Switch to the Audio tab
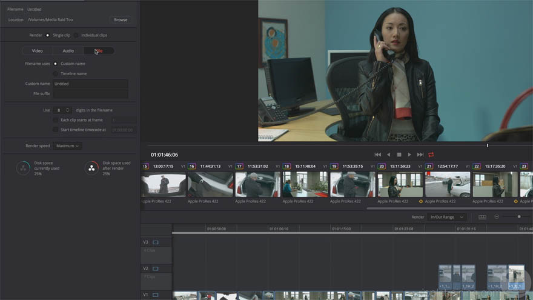533x300 pixels. [x=68, y=51]
